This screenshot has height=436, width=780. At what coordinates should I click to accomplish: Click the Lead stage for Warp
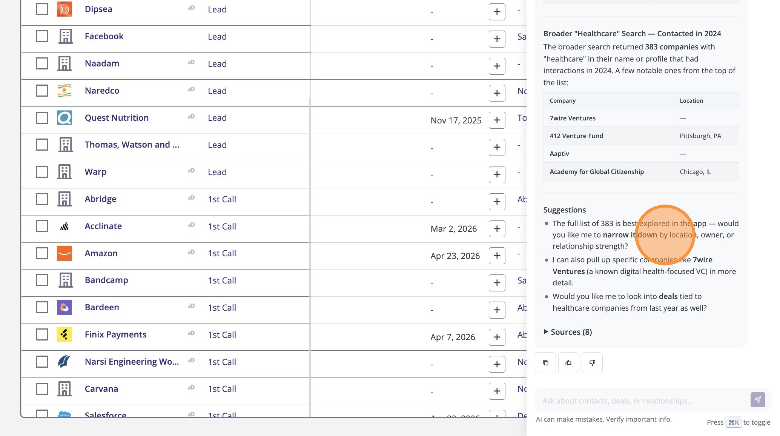click(x=217, y=172)
